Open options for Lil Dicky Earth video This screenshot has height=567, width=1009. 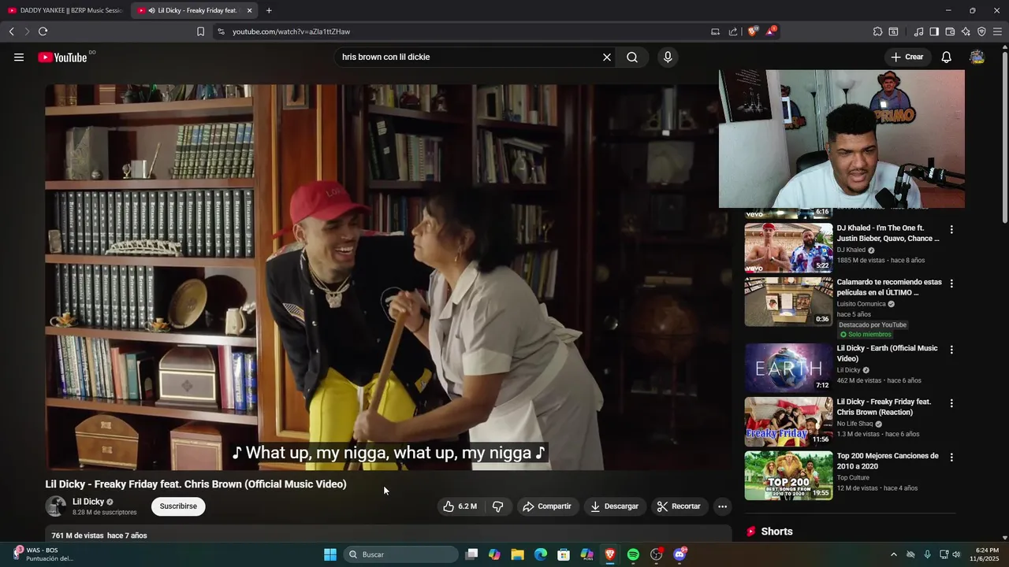[x=951, y=349]
